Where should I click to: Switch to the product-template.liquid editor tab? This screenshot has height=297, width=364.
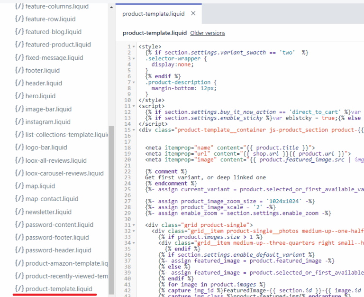[x=152, y=14]
